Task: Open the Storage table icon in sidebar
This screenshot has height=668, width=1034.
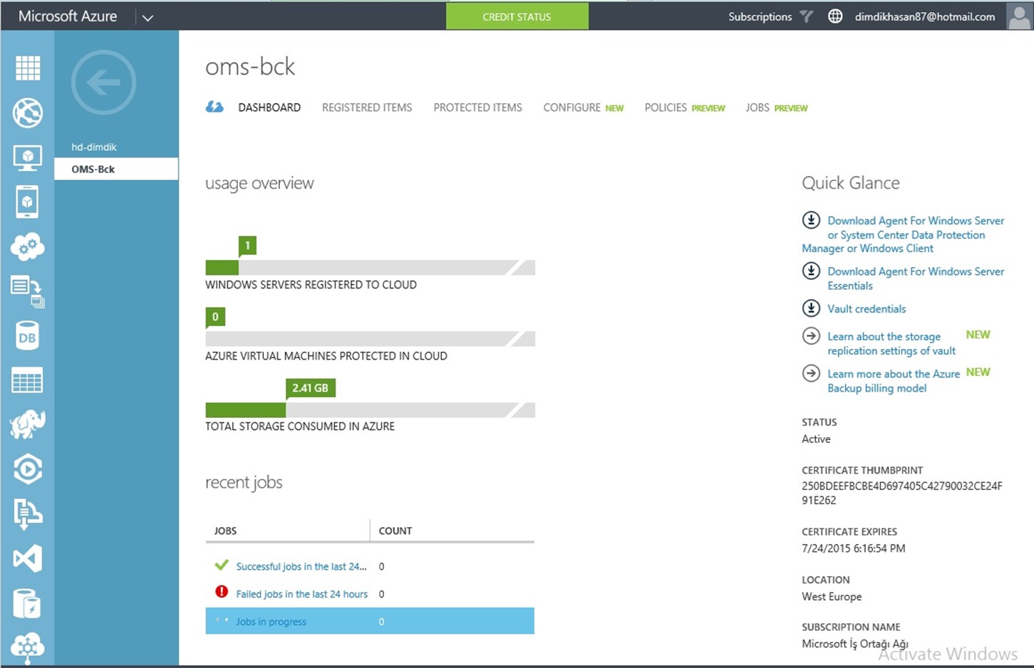Action: click(27, 380)
